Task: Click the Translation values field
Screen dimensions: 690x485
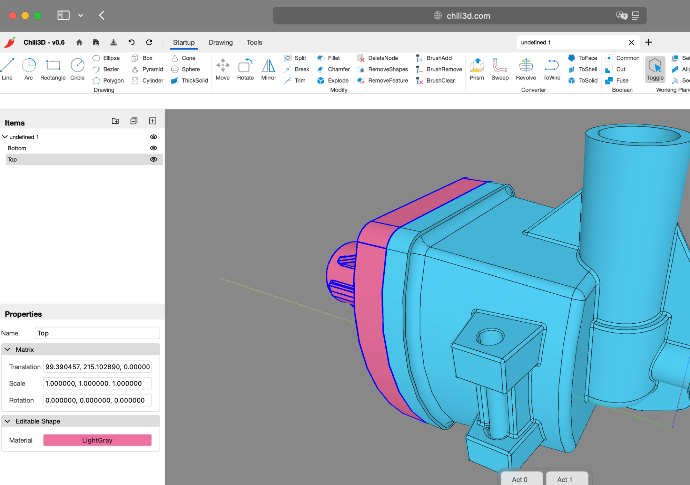Action: pyautogui.click(x=97, y=367)
